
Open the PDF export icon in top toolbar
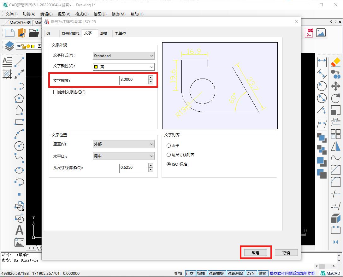[308, 32]
